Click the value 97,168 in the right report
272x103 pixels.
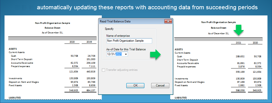[241, 82]
